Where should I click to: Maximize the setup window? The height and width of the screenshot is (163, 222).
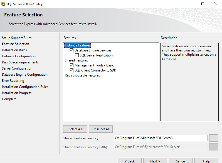(x=203, y=4)
